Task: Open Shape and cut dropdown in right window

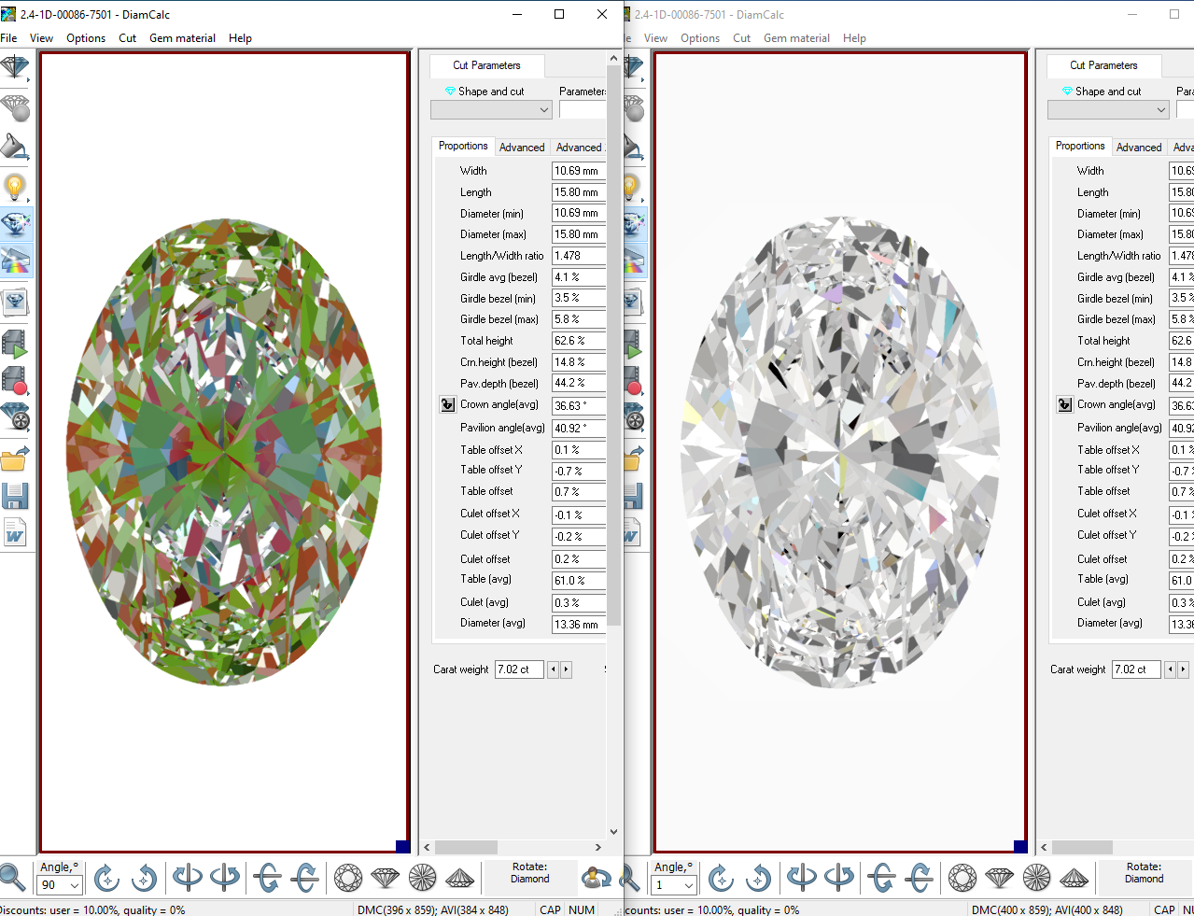Action: (x=1109, y=110)
